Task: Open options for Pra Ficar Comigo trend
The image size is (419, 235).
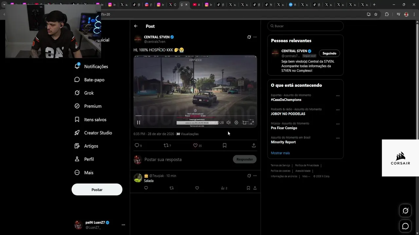Action: click(338, 124)
